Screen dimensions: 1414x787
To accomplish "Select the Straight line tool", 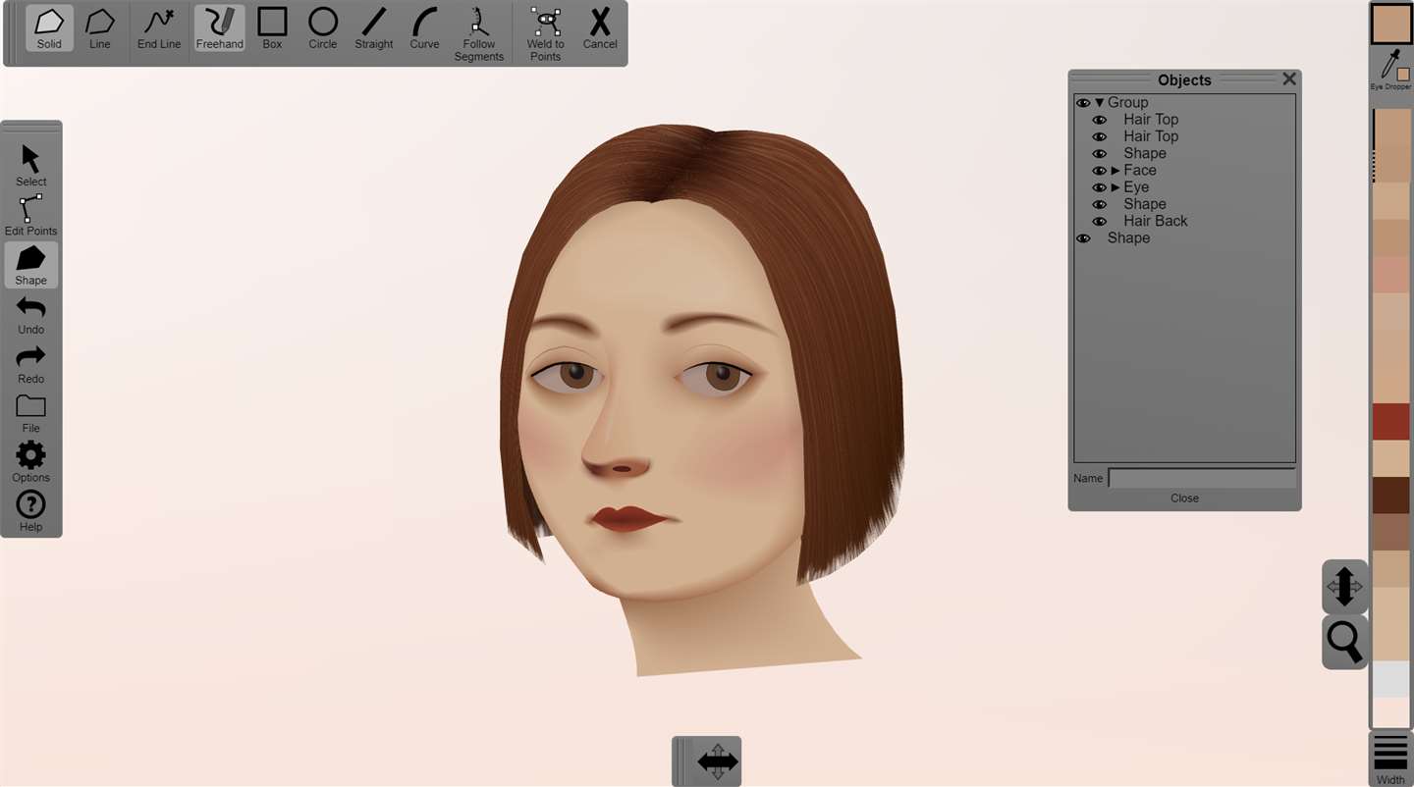I will (374, 28).
